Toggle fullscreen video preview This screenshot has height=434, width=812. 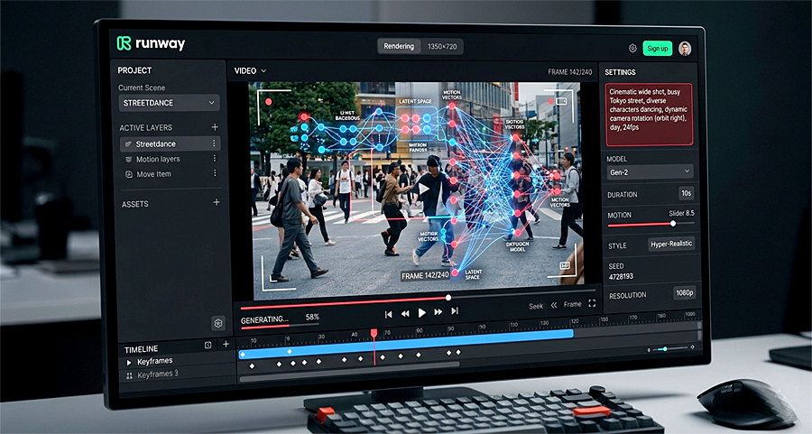click(x=592, y=303)
